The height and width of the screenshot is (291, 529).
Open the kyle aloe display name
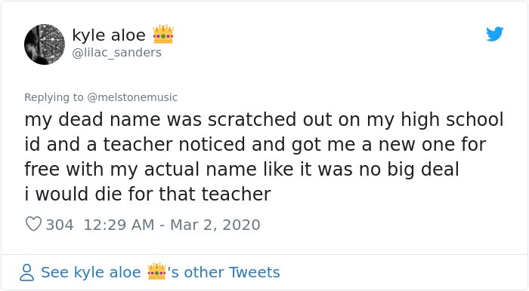click(x=109, y=35)
